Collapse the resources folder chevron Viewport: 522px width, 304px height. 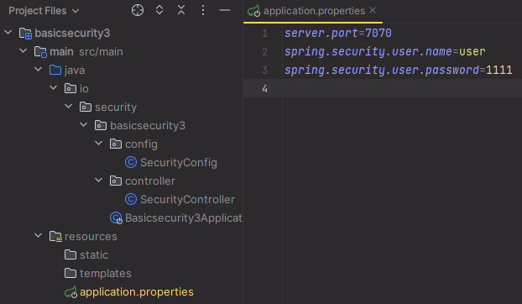[39, 236]
